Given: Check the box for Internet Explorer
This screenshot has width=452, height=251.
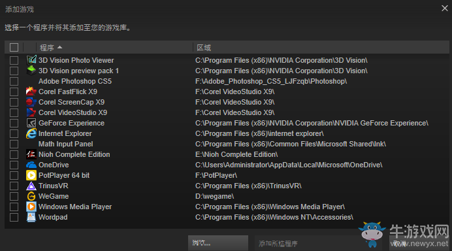Looking at the screenshot, I should (x=14, y=133).
